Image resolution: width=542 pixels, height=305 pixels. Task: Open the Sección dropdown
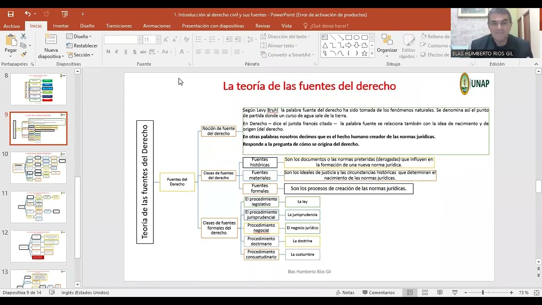click(x=80, y=55)
